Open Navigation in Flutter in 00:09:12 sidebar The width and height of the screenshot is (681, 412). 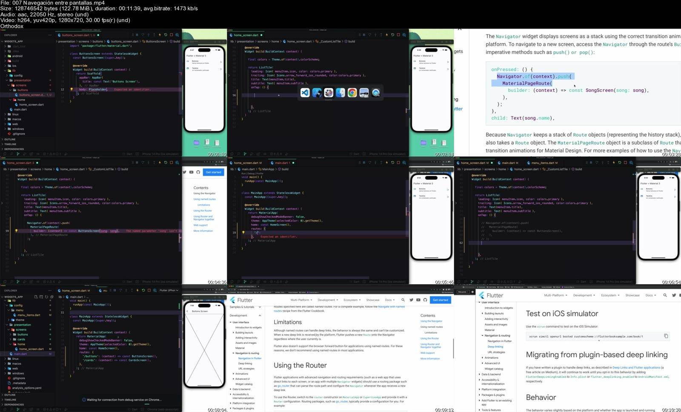click(x=250, y=358)
